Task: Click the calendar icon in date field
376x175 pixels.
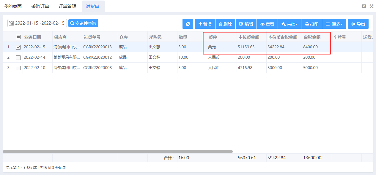Action: click(x=11, y=23)
